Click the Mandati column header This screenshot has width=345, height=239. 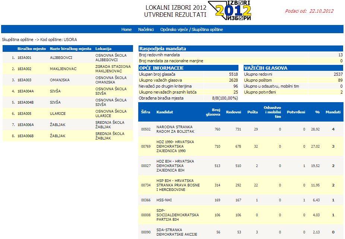coord(333,112)
